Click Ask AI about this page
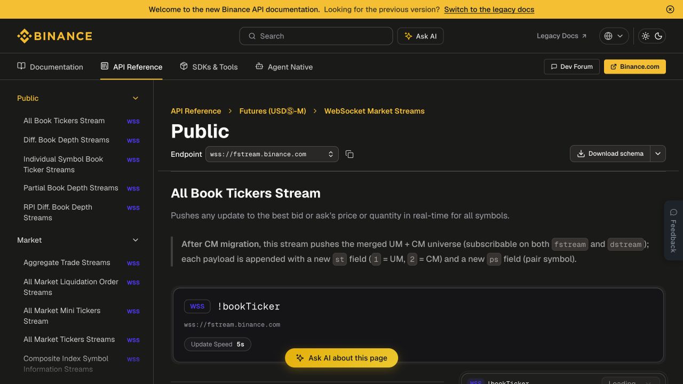 pyautogui.click(x=341, y=358)
